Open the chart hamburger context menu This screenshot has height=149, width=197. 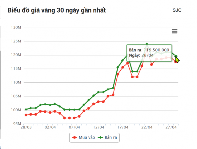pos(175,31)
